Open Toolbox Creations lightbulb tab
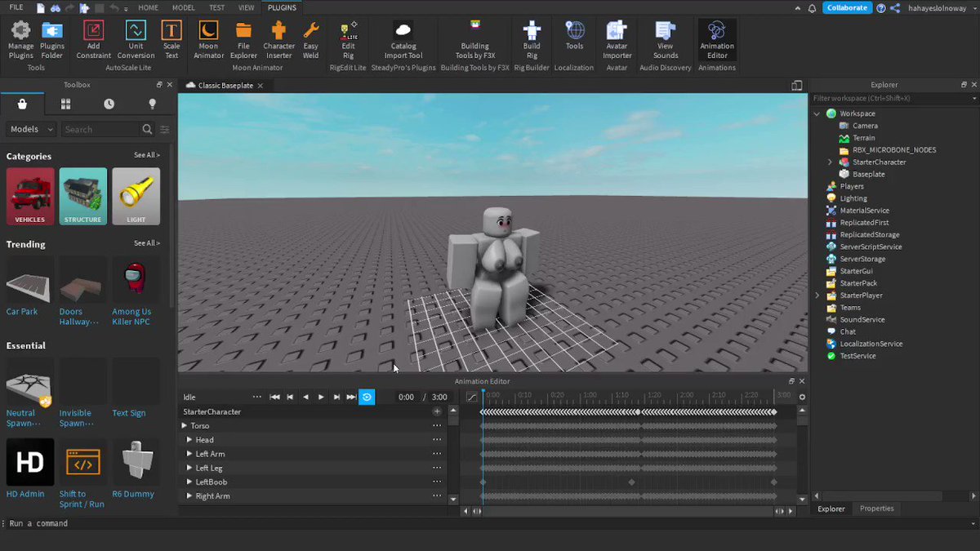Screen dimensions: 980x551 coord(152,104)
